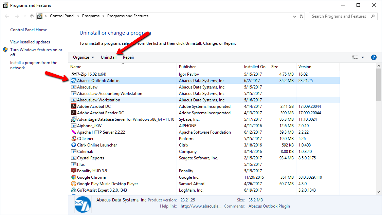Click the Adobe Acrobat DC icon
The height and width of the screenshot is (215, 382).
click(74, 106)
